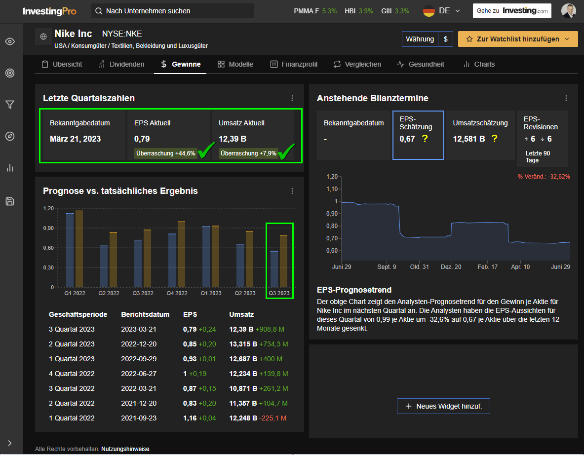584x455 pixels.
Task: Open 'Letzte Quartalszahlen' three-dot menu
Action: [292, 98]
